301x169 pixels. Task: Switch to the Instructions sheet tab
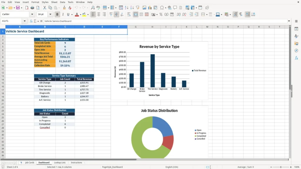click(x=76, y=163)
